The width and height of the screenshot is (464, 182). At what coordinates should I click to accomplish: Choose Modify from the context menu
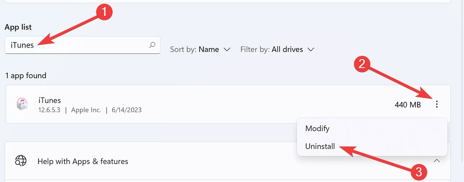(x=317, y=128)
